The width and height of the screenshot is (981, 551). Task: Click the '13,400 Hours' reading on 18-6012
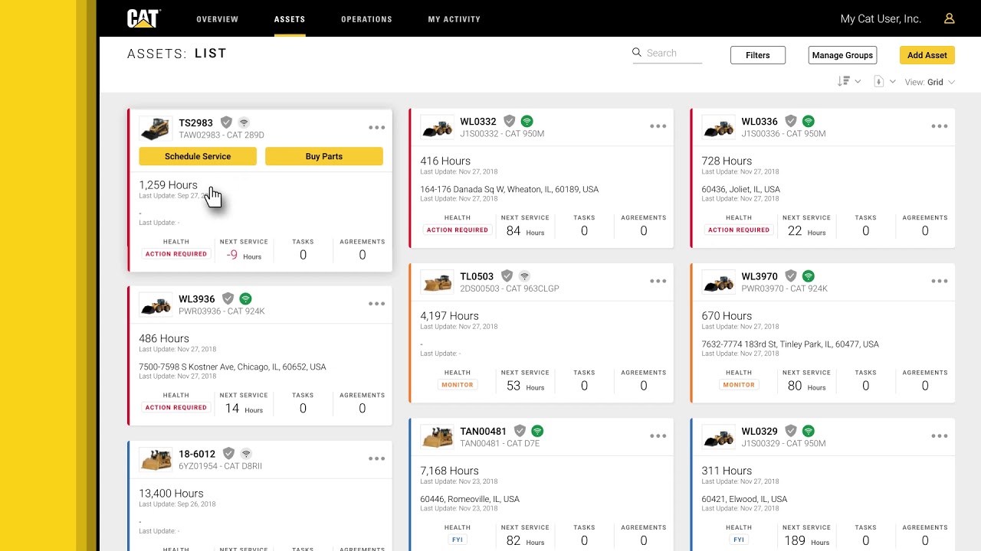171,494
